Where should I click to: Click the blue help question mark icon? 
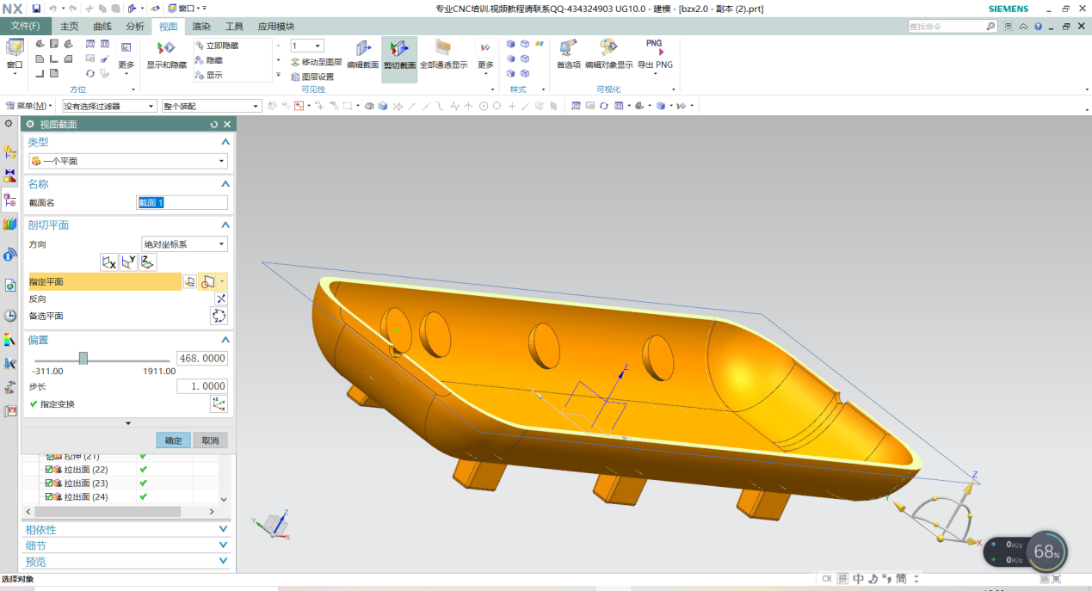click(x=1039, y=27)
